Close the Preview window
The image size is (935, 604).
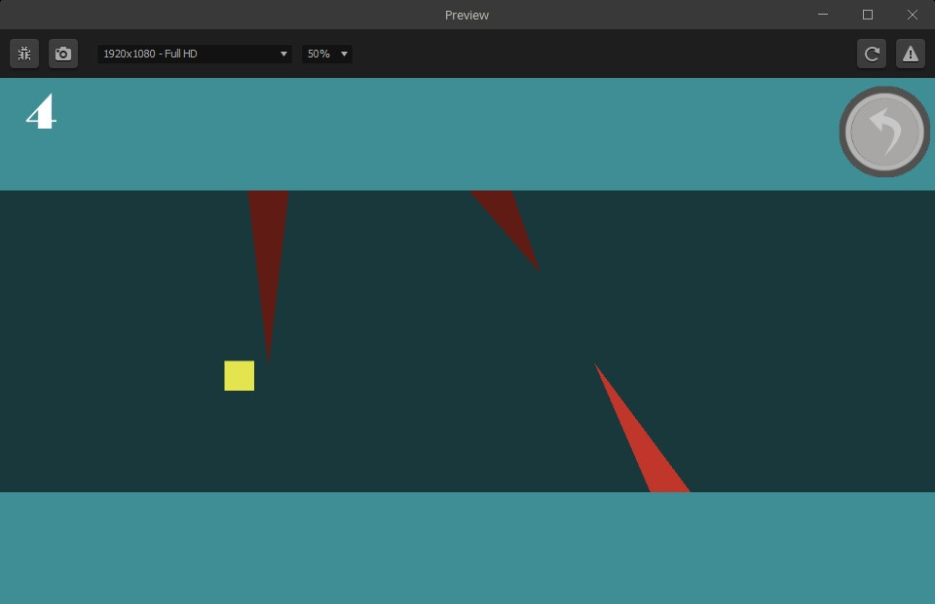(913, 15)
